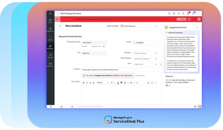This screenshot has width=223, height=130.
Task: Collapse the Suggested Solutions panel
Action: (197, 27)
